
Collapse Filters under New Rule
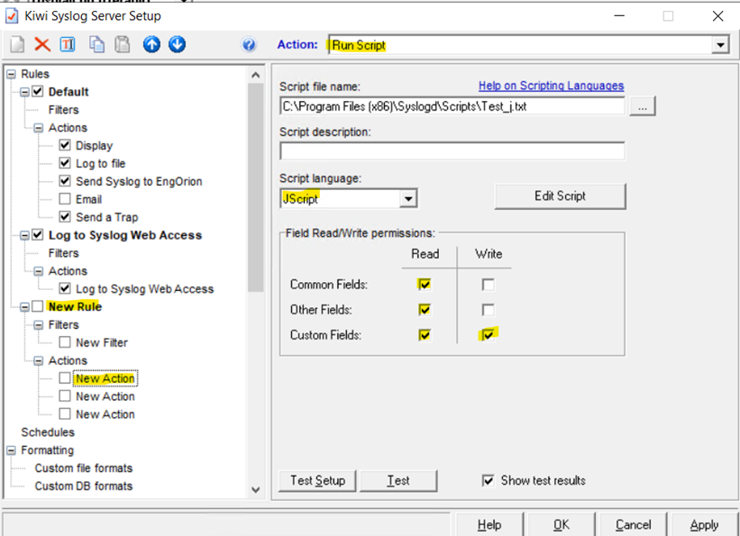39,325
